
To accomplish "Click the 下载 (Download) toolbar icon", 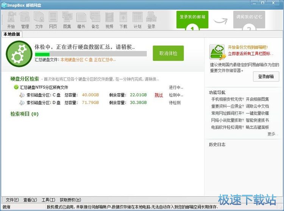I will pyautogui.click(x=123, y=20).
